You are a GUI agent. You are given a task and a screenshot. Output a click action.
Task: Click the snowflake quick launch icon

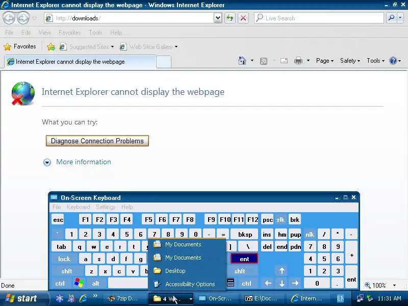click(60, 298)
